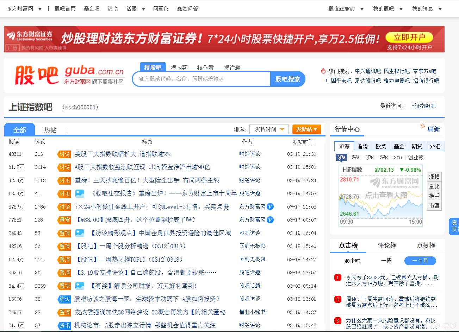Click the 访谈 tag on 股吧访谈之股海一范 post
Screen dimensions: 459x332
pyautogui.click(x=64, y=299)
